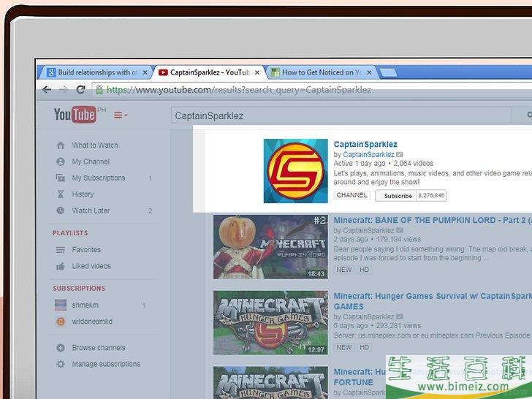The image size is (532, 399).
Task: Click the CaptainSparklez channel avatar thumbnail
Action: 295,171
